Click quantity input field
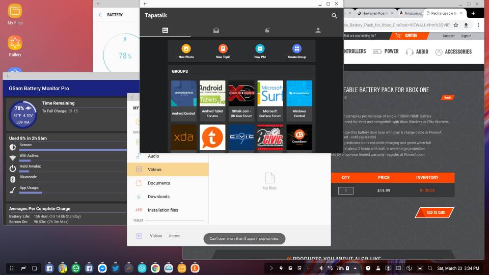The width and height of the screenshot is (489, 275). click(x=345, y=190)
